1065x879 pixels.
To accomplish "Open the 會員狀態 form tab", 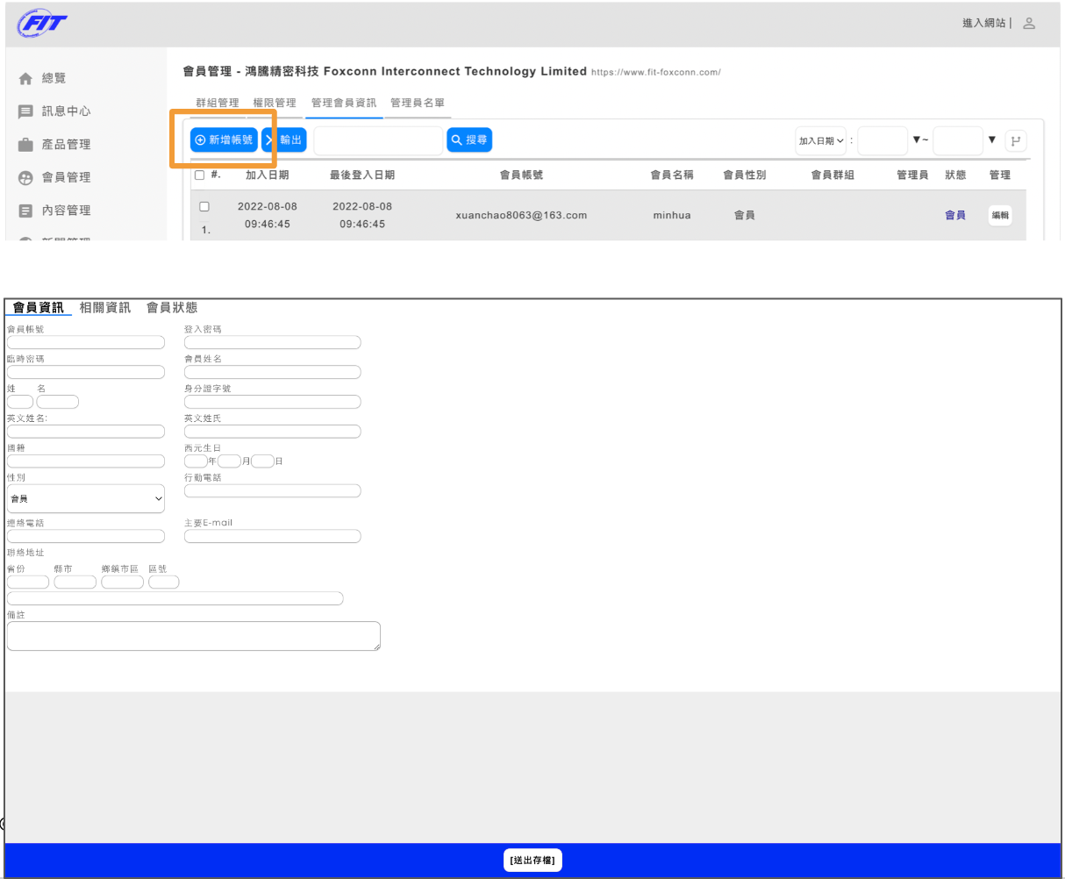I will 172,308.
